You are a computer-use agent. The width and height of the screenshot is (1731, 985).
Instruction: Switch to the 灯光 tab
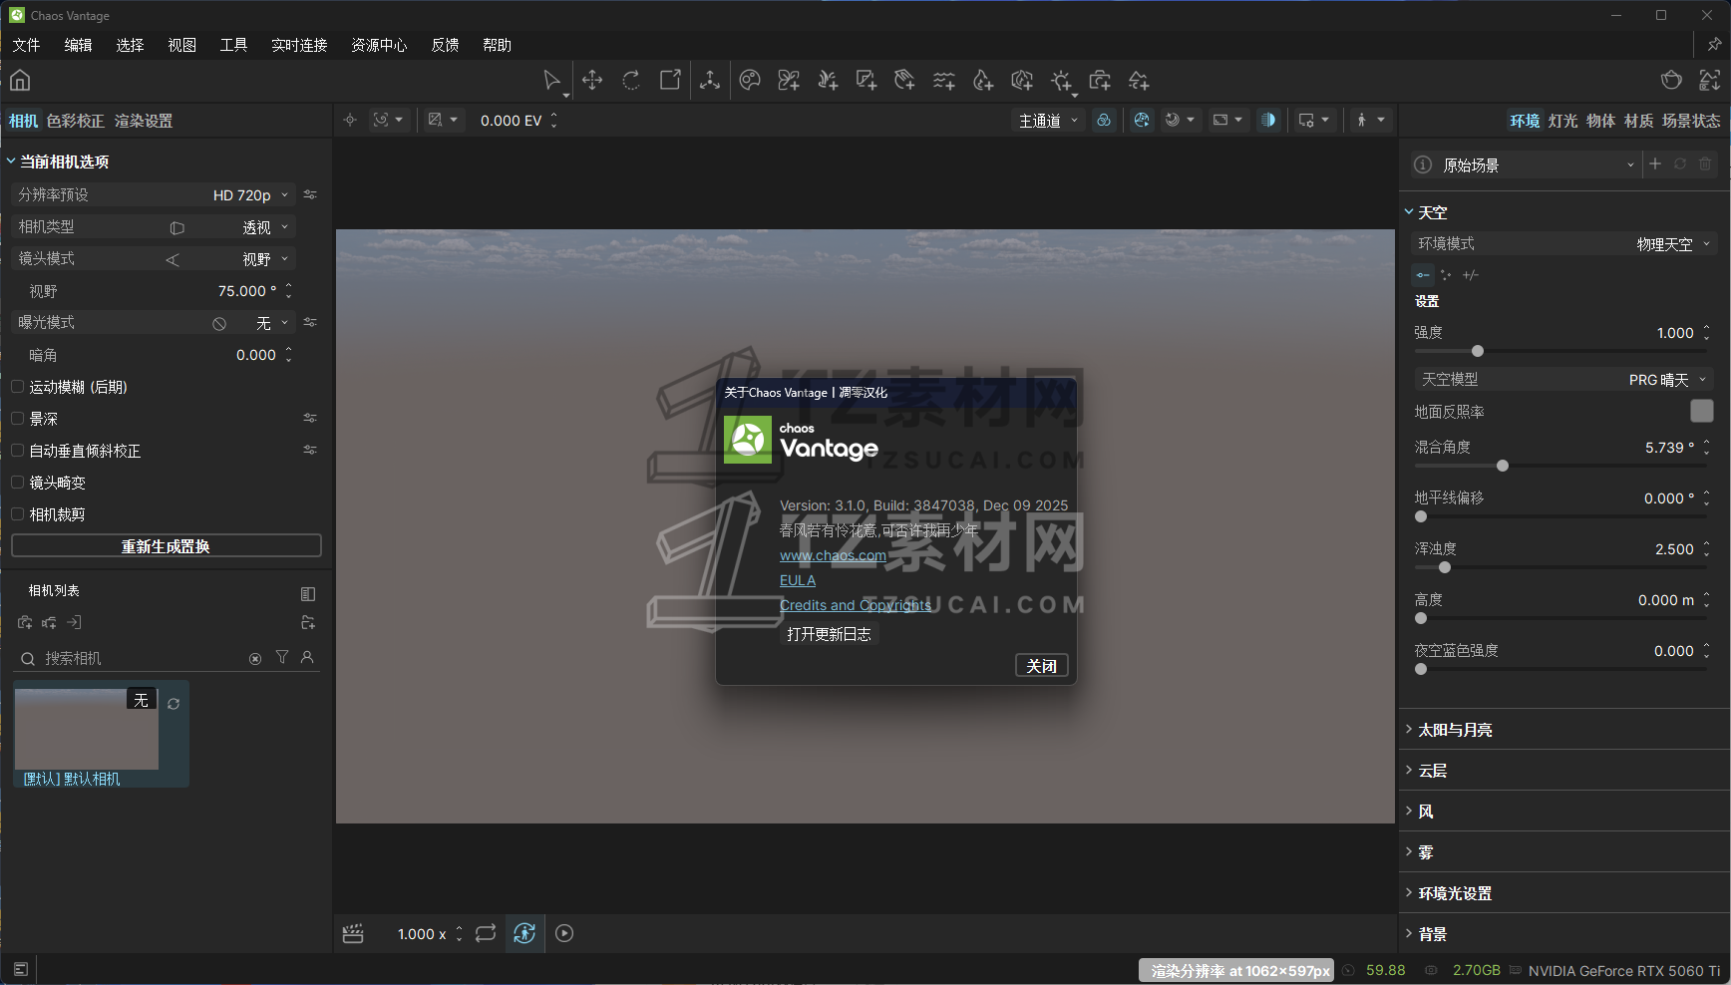click(x=1561, y=121)
